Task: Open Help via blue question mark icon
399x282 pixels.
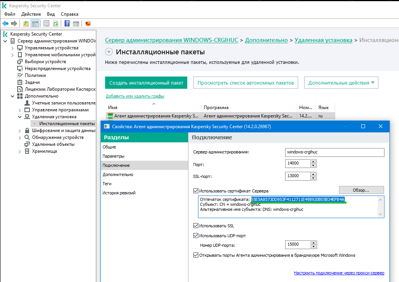Action: (67, 24)
